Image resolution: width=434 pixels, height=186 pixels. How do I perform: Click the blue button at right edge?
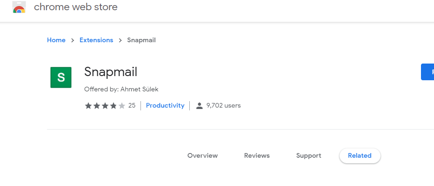pyautogui.click(x=427, y=72)
